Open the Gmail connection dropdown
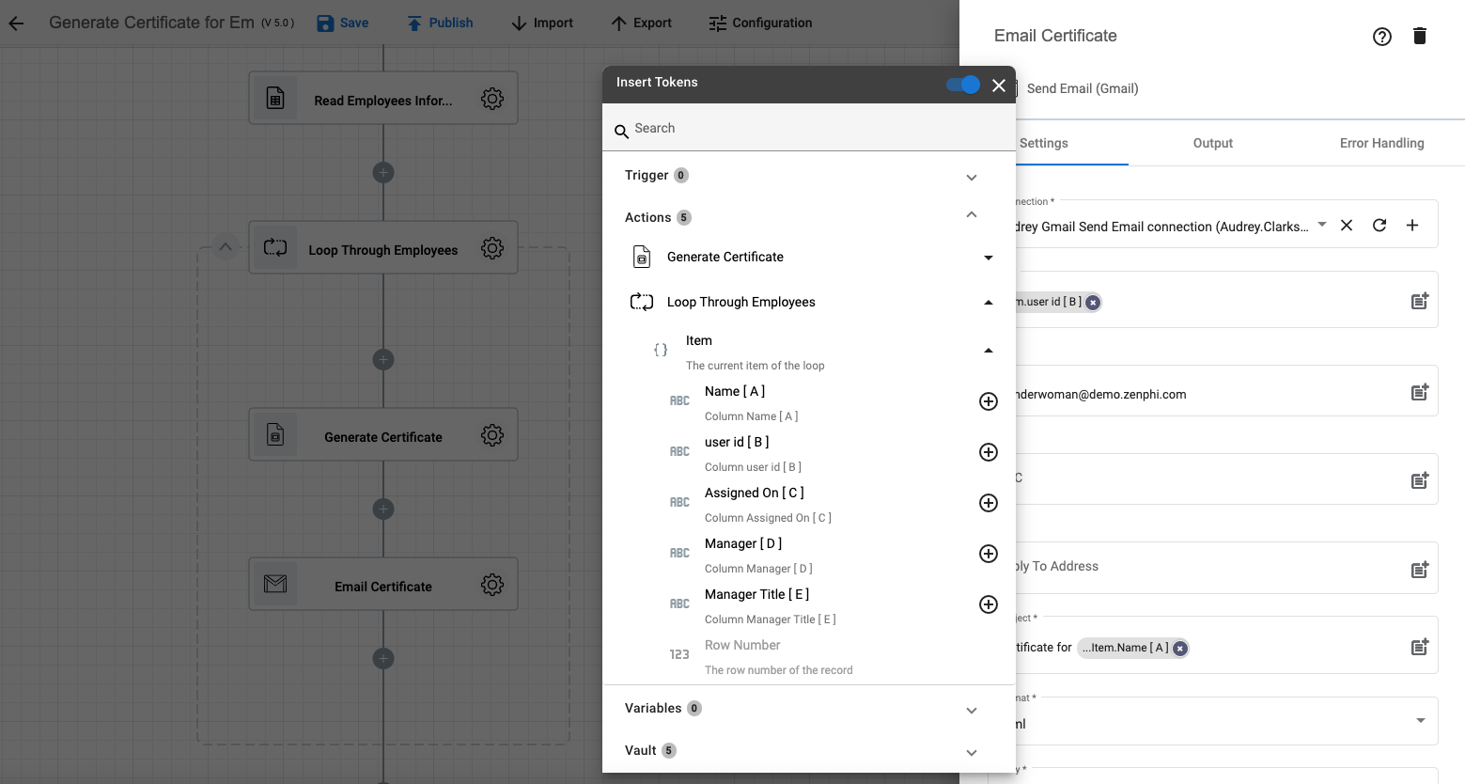This screenshot has width=1465, height=784. click(x=1322, y=225)
